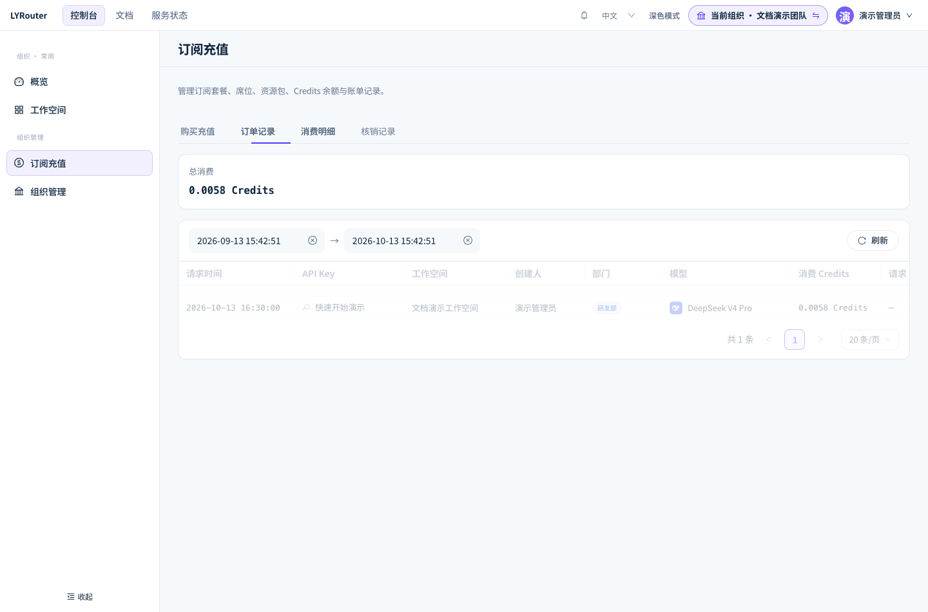Select page 1 in pagination
928x612 pixels.
pos(795,339)
